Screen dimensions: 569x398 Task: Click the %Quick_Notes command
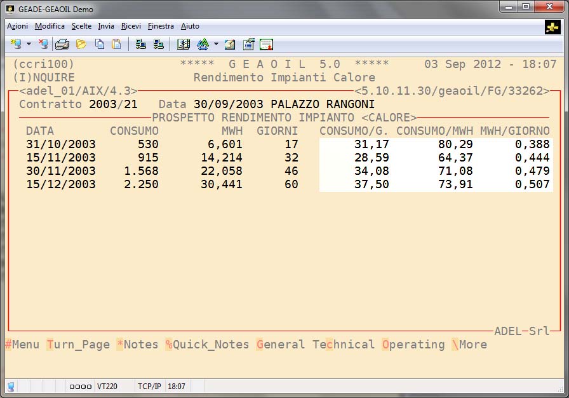(207, 345)
